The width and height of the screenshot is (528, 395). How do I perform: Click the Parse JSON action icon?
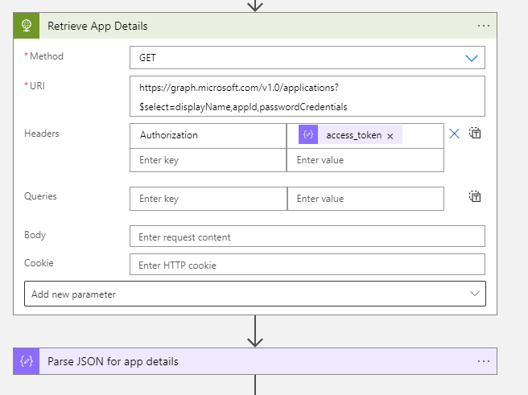point(26,361)
